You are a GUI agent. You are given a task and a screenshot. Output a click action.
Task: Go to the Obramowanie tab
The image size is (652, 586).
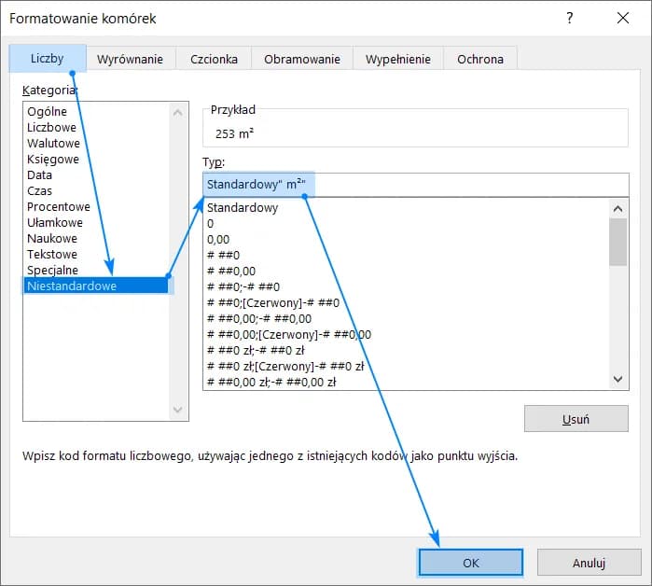click(301, 59)
